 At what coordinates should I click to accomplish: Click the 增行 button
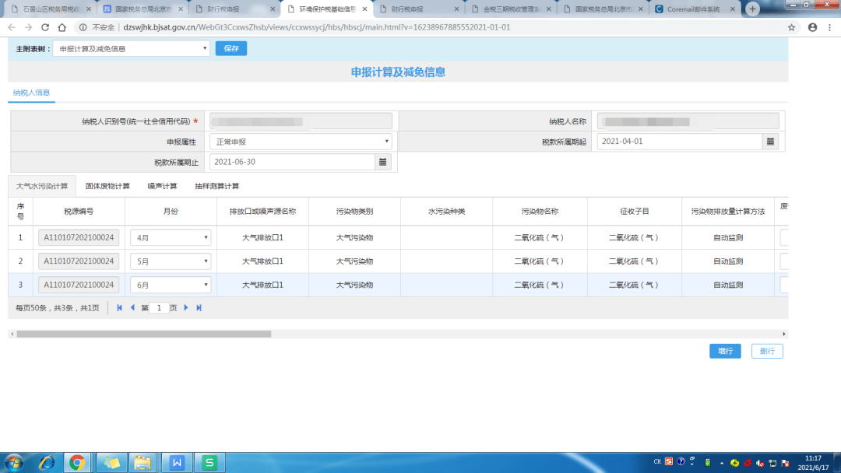(725, 351)
